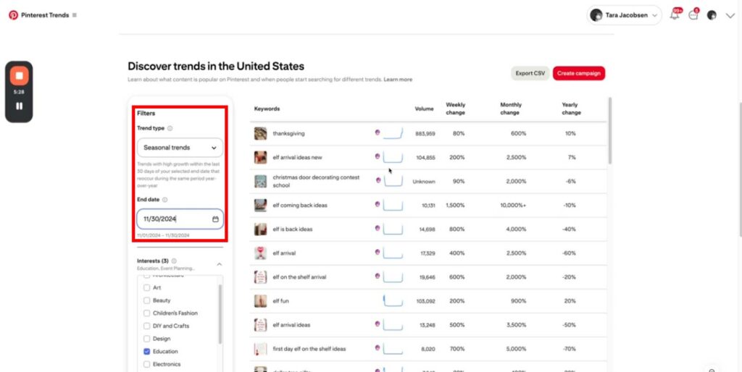Click seasonal badge for elf is back ideas
This screenshot has width=742, height=372.
click(377, 228)
